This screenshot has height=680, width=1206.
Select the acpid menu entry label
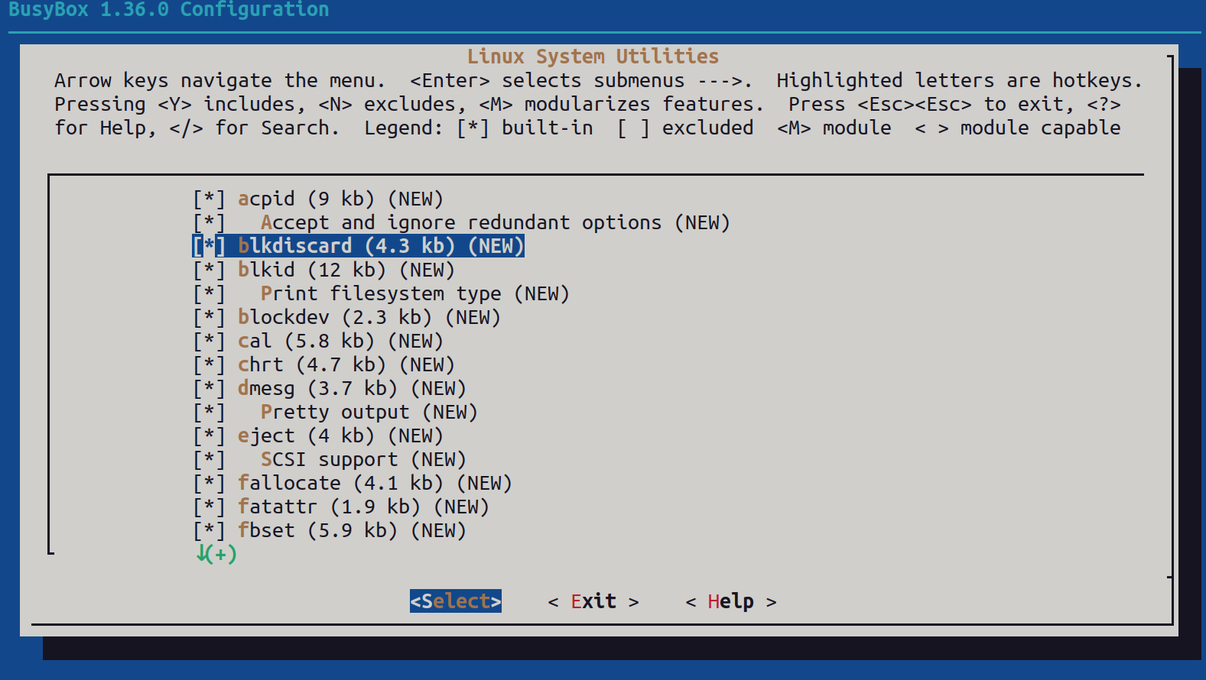[340, 199]
